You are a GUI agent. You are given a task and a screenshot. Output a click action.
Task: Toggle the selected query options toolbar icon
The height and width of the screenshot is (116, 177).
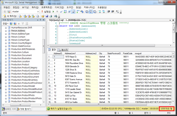(x=73, y=12)
